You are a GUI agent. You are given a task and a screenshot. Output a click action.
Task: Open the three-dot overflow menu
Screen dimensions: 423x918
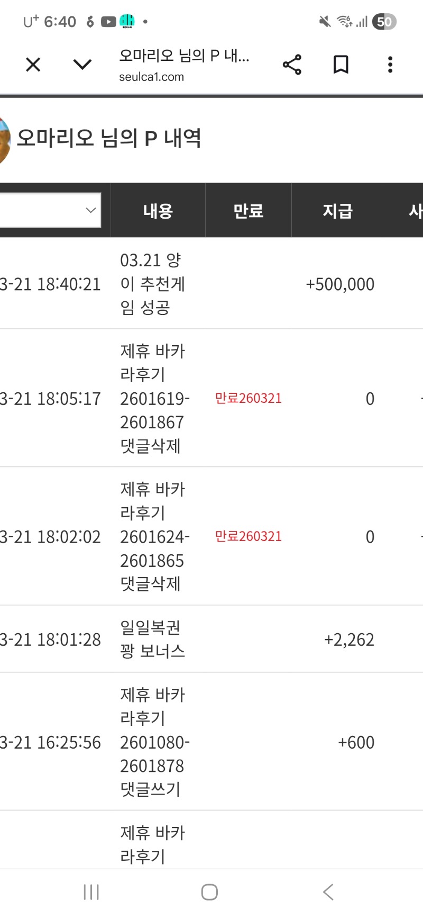pyautogui.click(x=390, y=65)
